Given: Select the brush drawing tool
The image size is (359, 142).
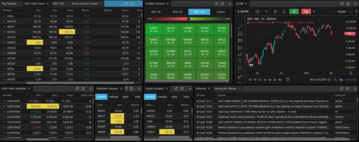Looking at the screenshot, I should [240, 54].
